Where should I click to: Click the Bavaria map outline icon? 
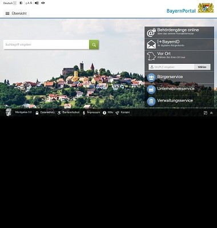[151, 56]
